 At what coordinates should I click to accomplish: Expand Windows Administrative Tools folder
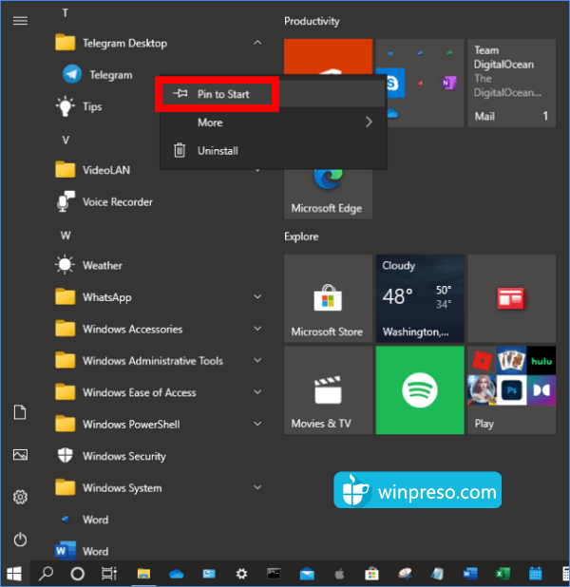(x=257, y=361)
